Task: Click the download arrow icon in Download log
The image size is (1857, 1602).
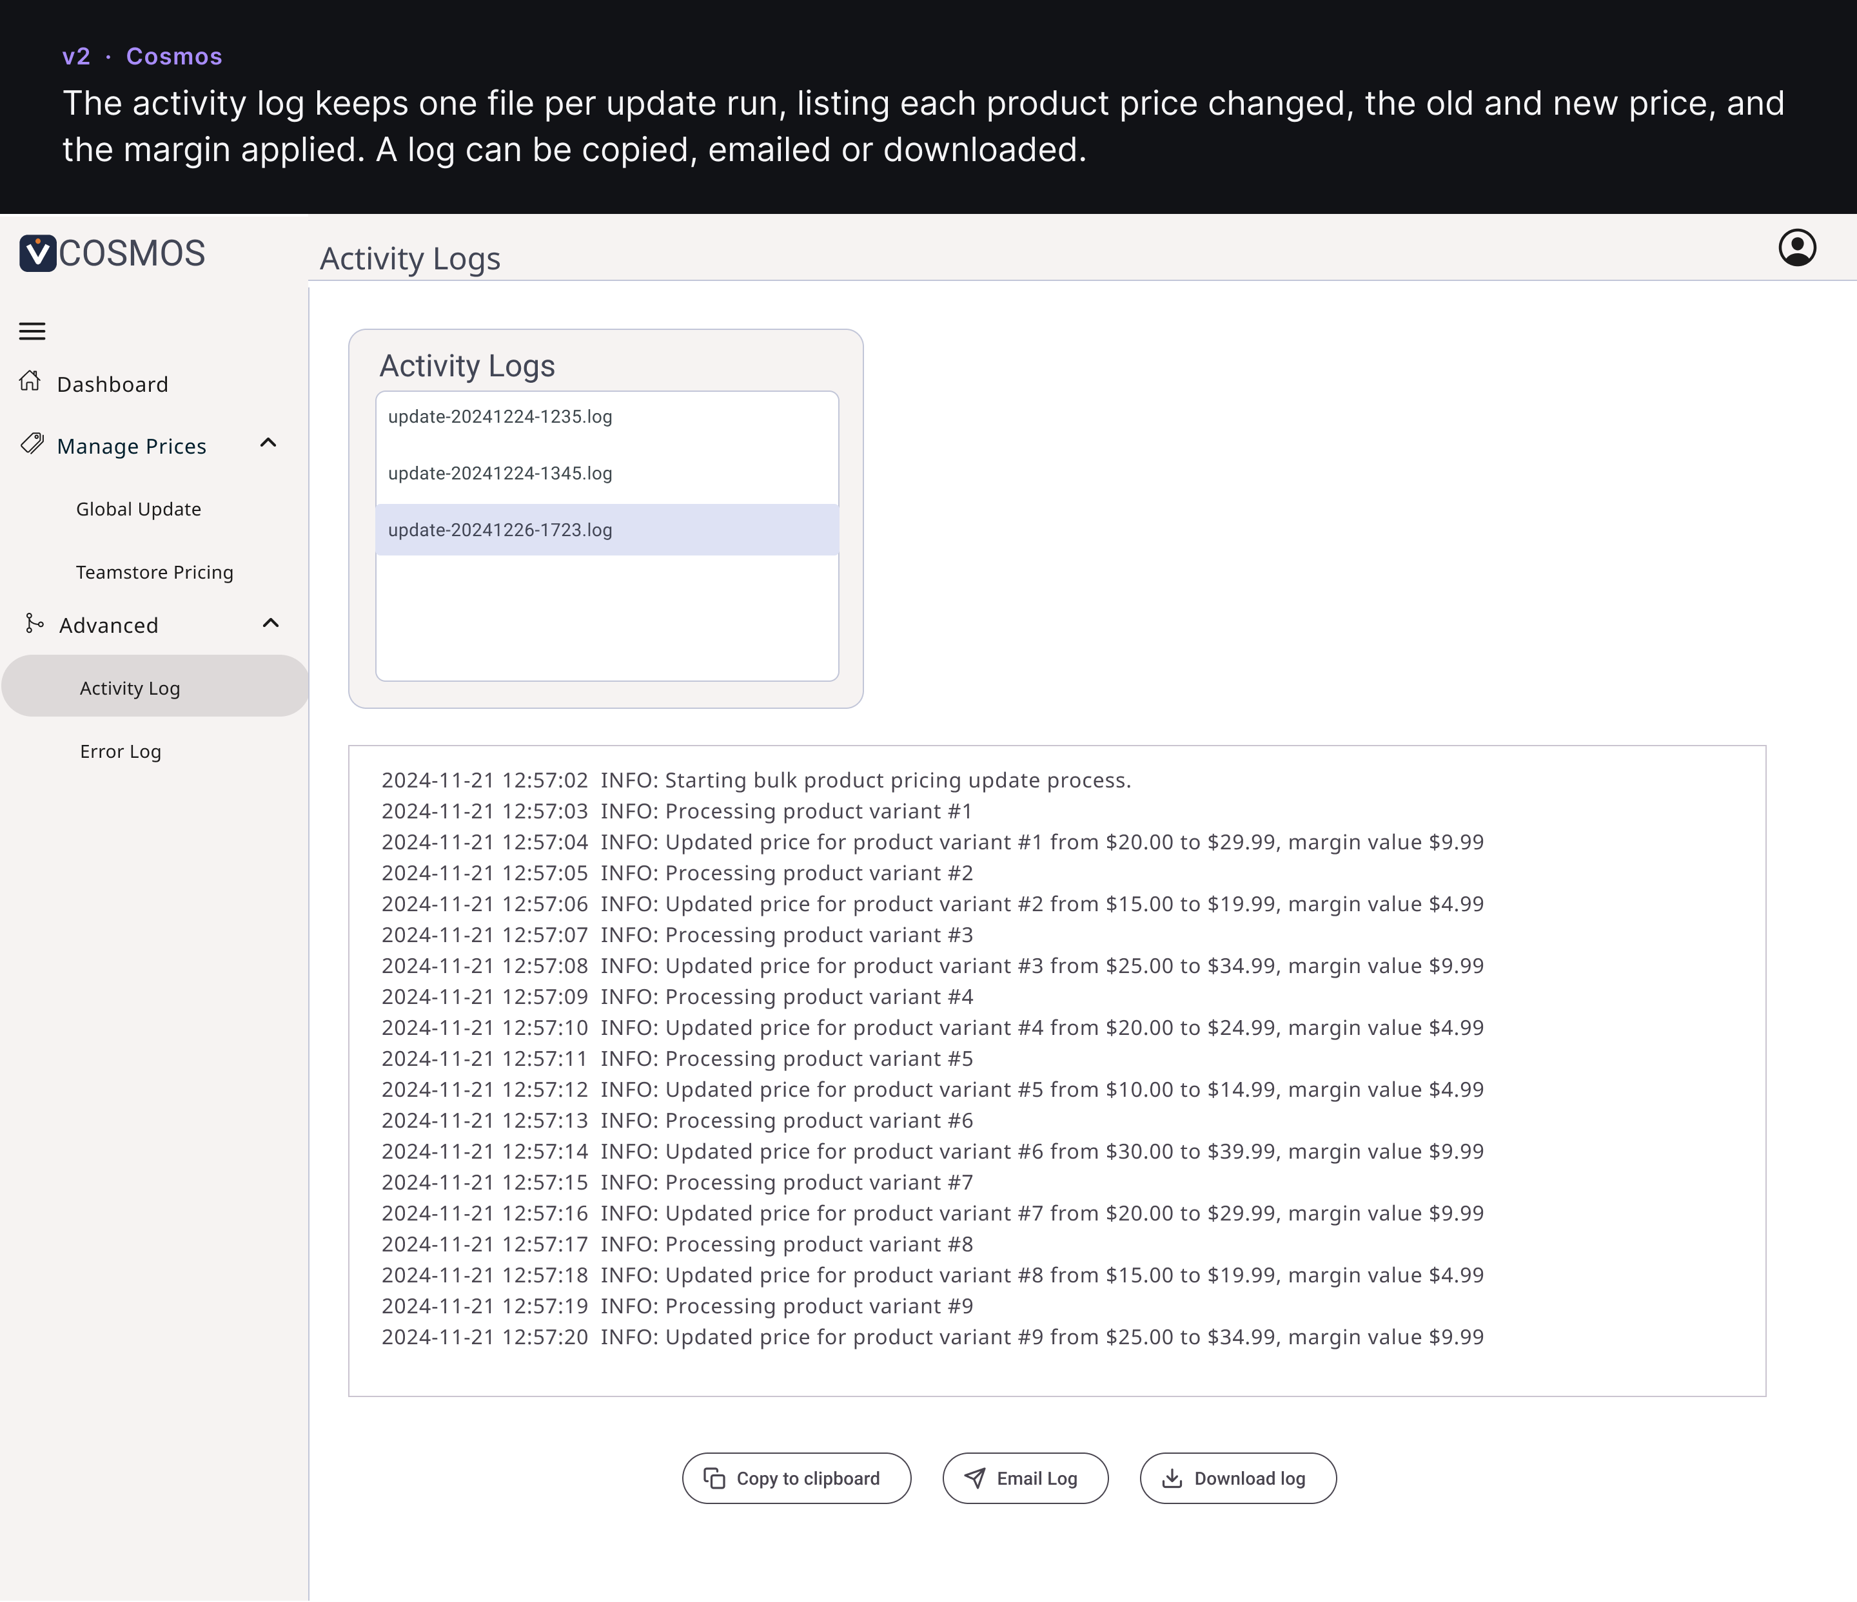Action: tap(1172, 1478)
